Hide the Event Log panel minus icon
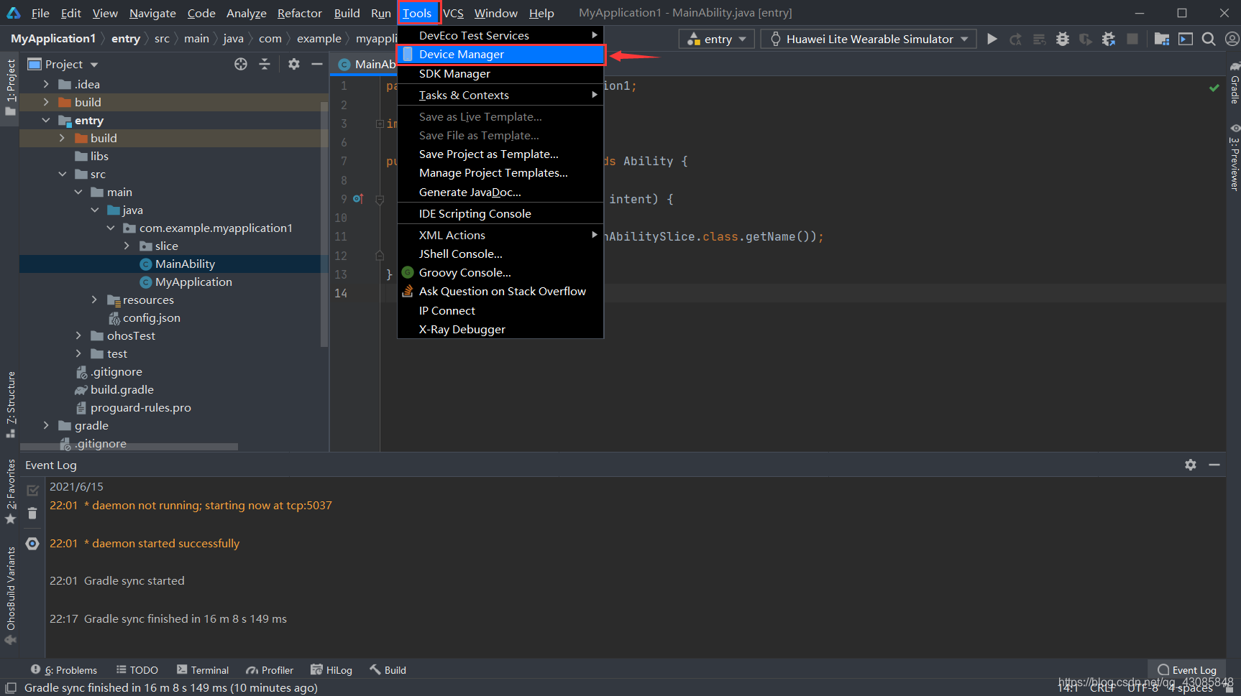The height and width of the screenshot is (696, 1241). [1214, 465]
